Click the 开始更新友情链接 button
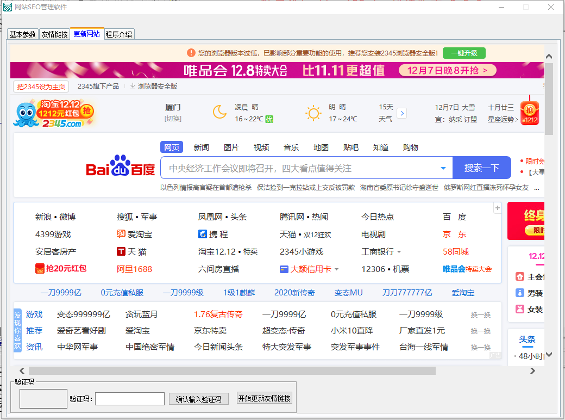 pos(265,398)
